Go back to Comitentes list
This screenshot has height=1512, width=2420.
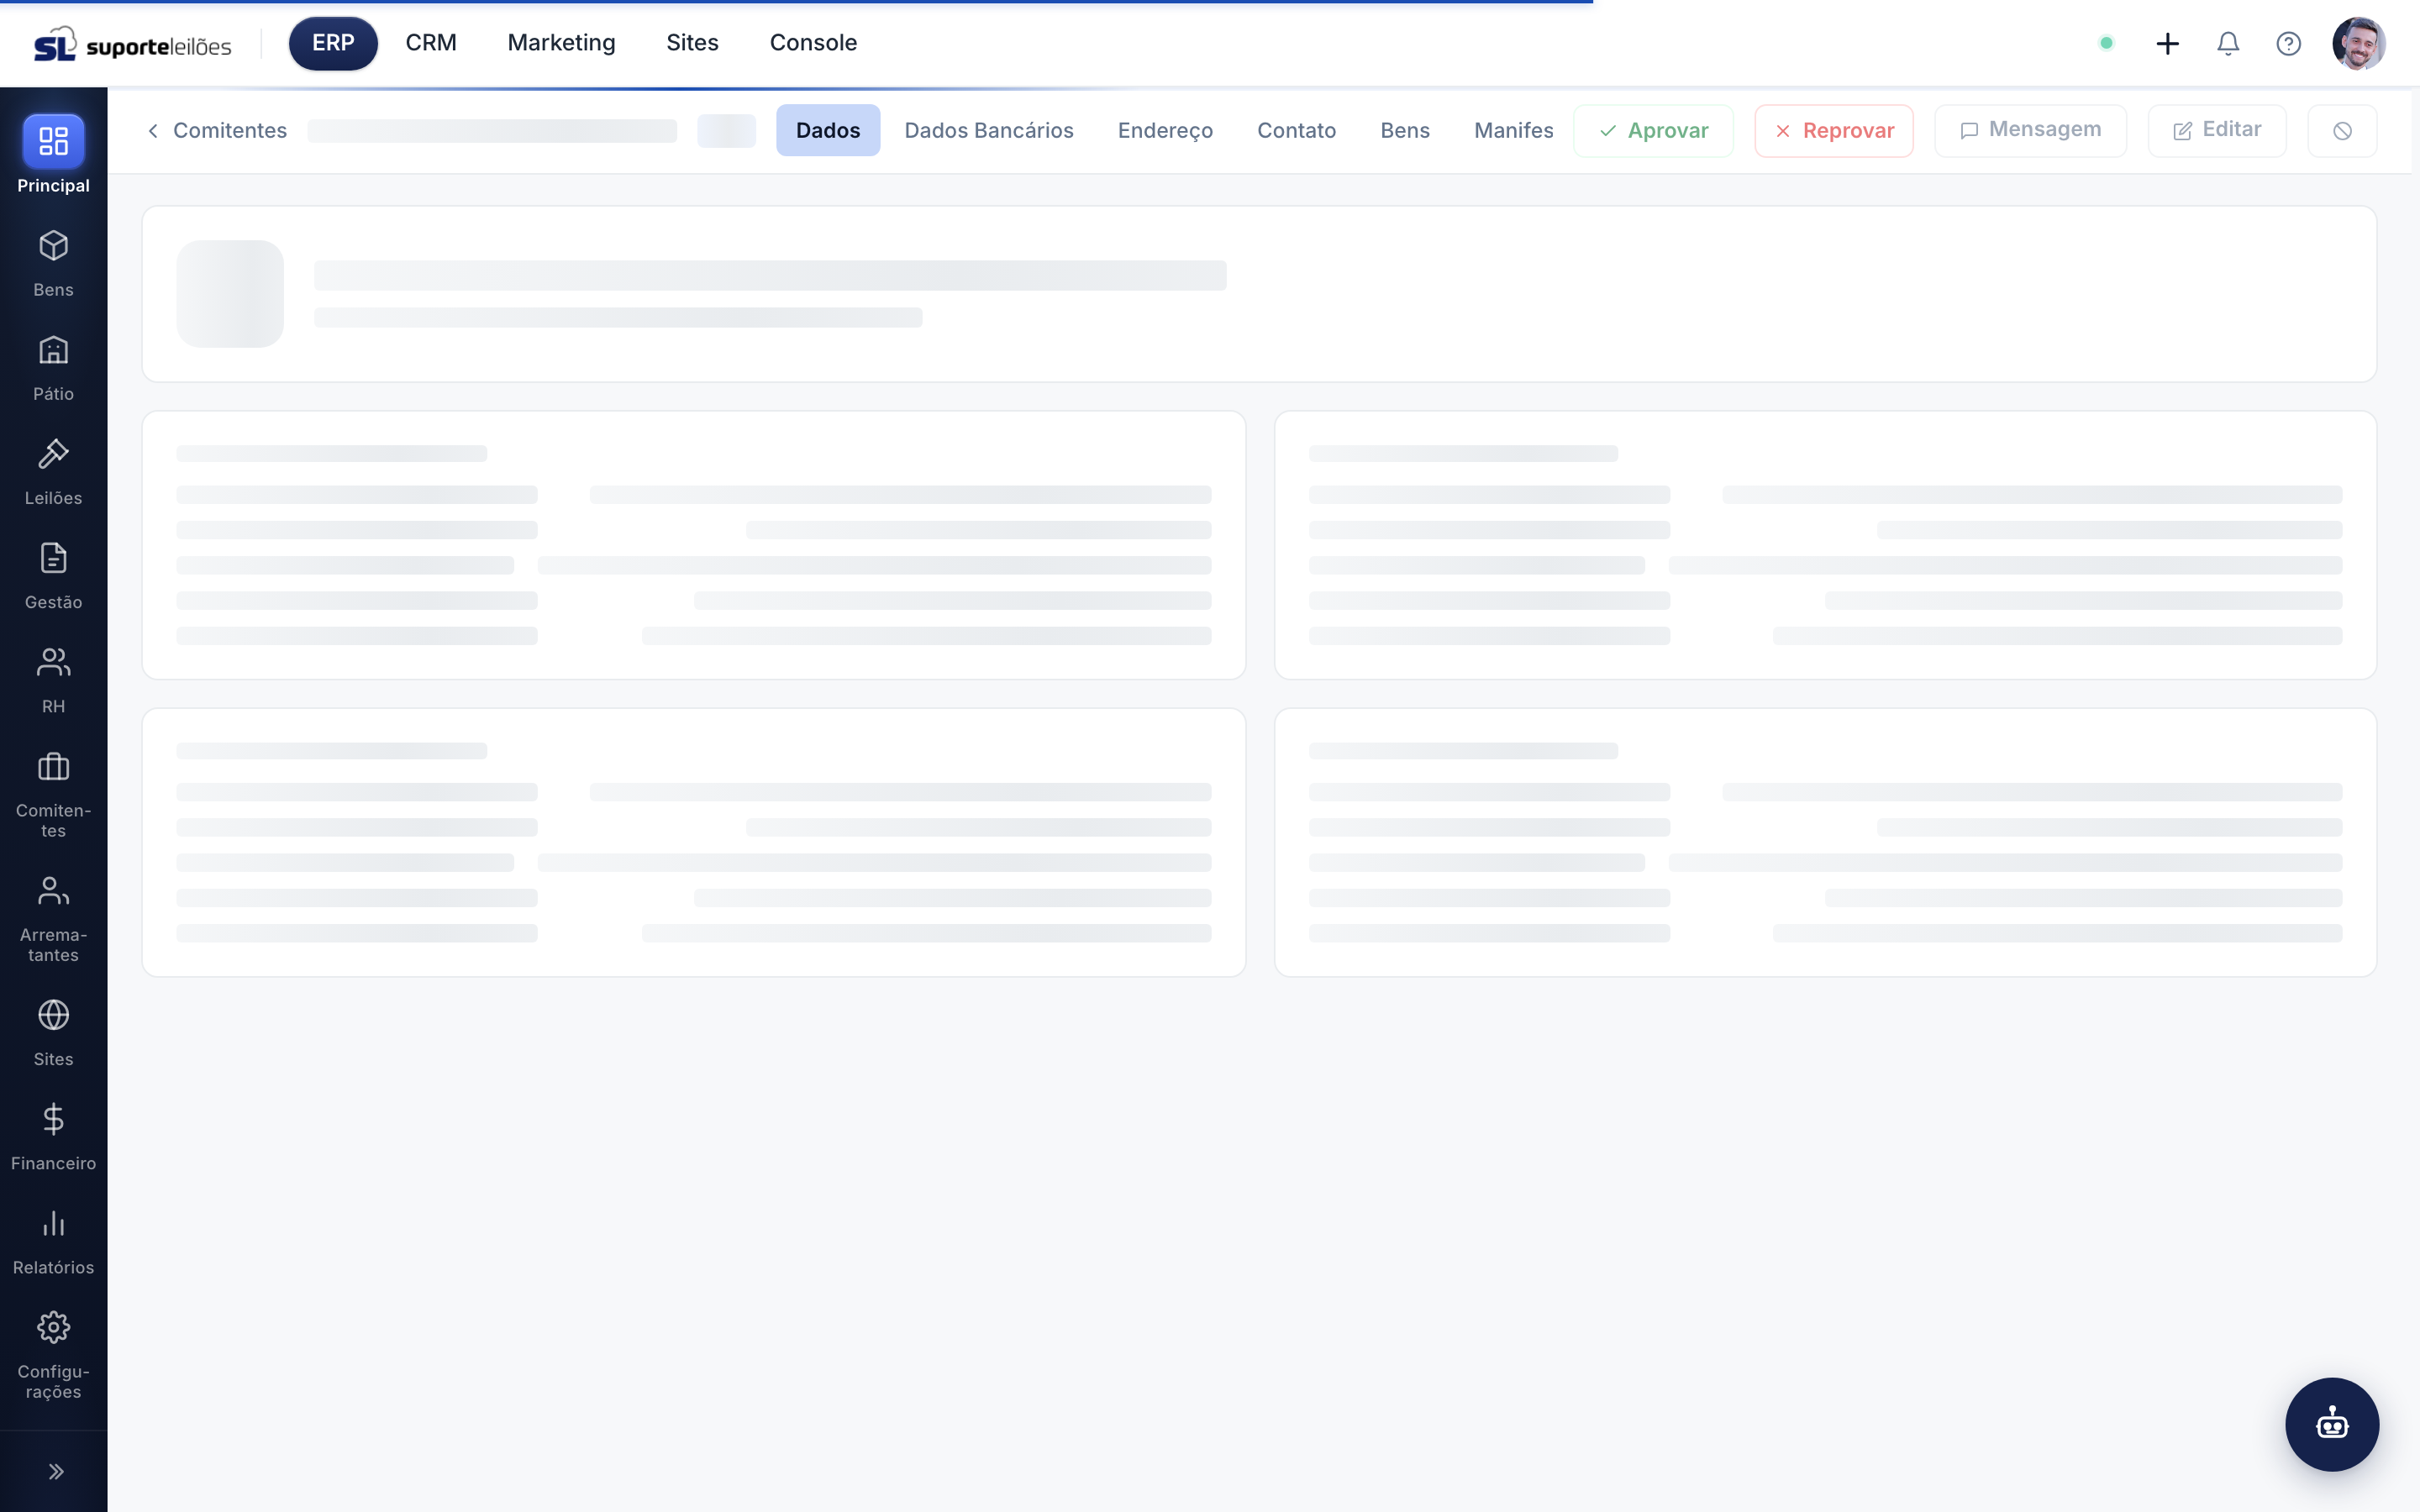[x=217, y=131]
